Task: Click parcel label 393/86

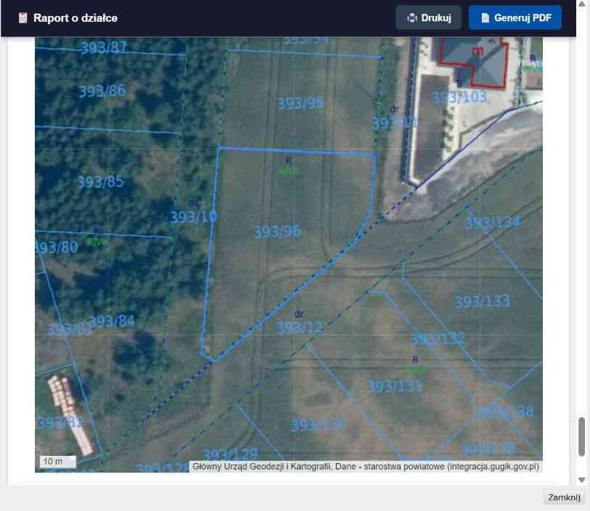Action: click(102, 91)
